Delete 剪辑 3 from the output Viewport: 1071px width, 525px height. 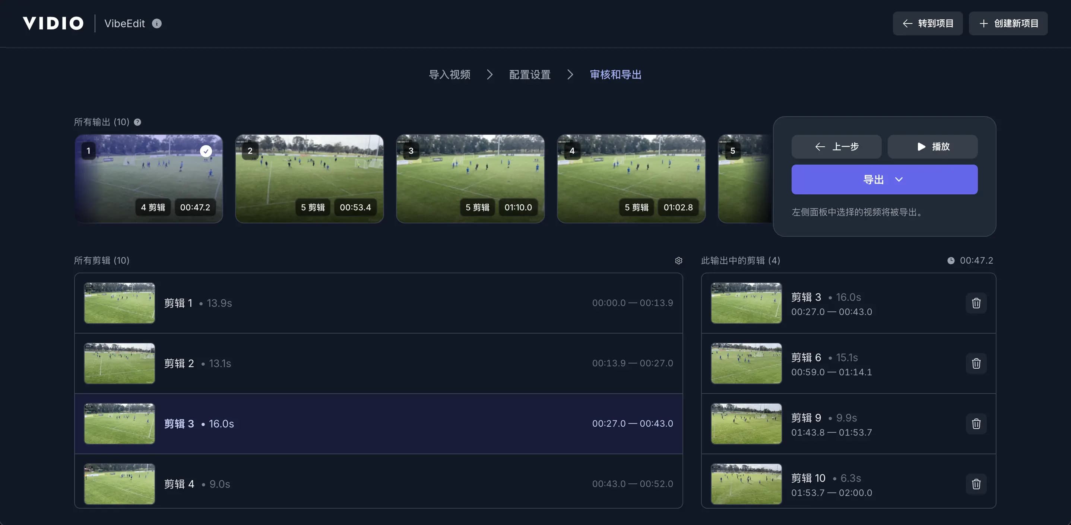pos(976,303)
